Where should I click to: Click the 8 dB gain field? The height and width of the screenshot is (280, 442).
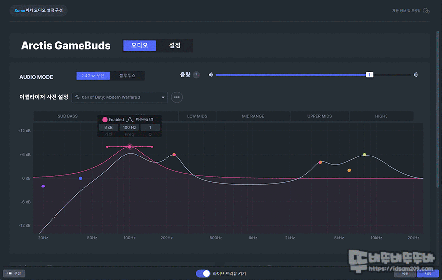[109, 127]
